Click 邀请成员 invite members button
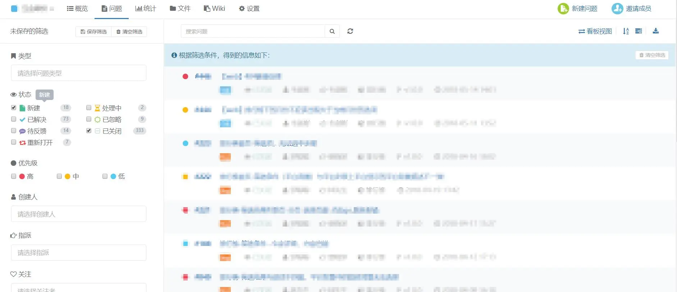The height and width of the screenshot is (292, 677). coord(631,9)
